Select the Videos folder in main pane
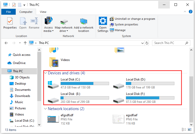195x134 pixels. pyautogui.click(x=59, y=62)
